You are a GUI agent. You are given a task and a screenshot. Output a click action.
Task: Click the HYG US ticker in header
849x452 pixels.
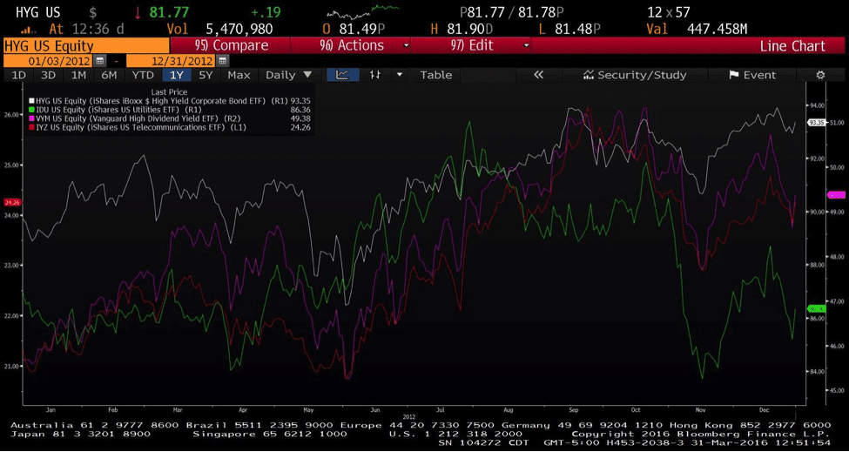coord(38,12)
